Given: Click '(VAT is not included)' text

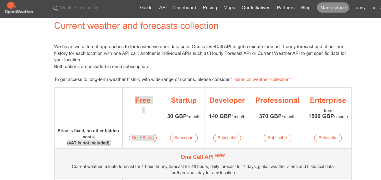Looking at the screenshot, I should (88, 143).
